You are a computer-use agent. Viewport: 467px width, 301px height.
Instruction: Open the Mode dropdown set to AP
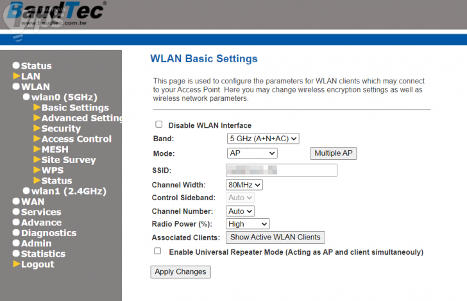pos(252,153)
